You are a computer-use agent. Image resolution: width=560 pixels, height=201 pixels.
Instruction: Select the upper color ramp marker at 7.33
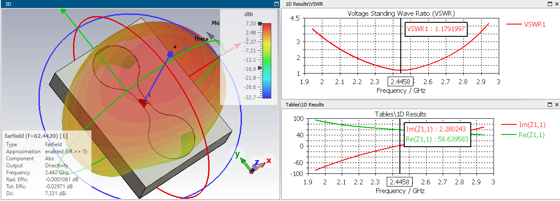click(261, 24)
